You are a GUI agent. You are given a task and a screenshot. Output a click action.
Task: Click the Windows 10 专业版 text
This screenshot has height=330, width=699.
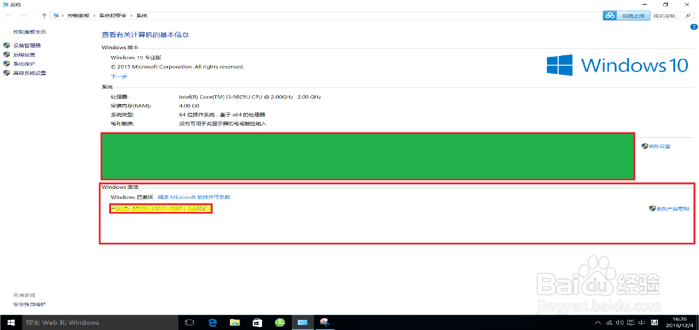click(x=136, y=57)
